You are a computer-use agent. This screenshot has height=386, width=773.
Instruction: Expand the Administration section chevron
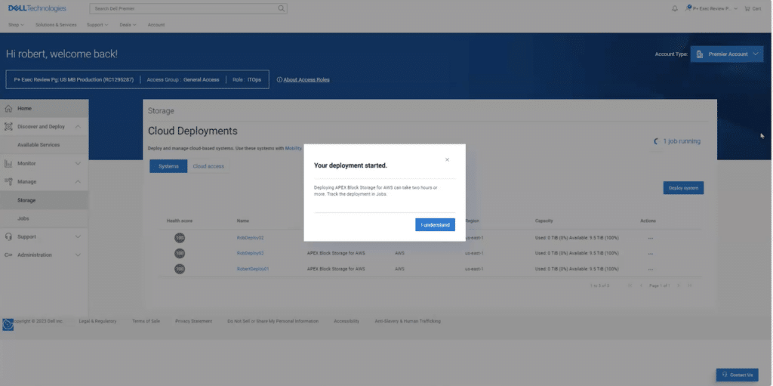[78, 255]
